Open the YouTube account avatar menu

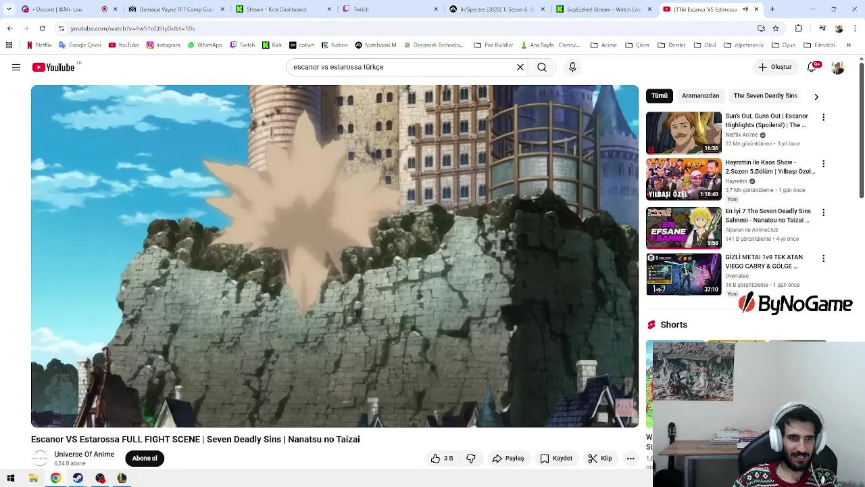tap(838, 67)
